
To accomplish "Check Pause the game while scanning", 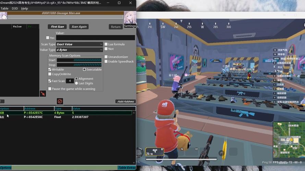I will tap(50, 89).
